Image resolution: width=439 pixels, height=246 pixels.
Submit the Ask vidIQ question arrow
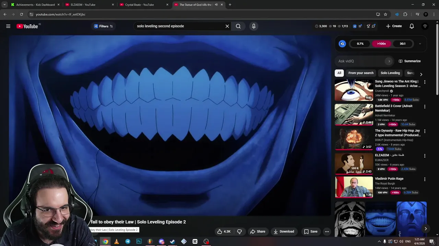click(x=389, y=61)
